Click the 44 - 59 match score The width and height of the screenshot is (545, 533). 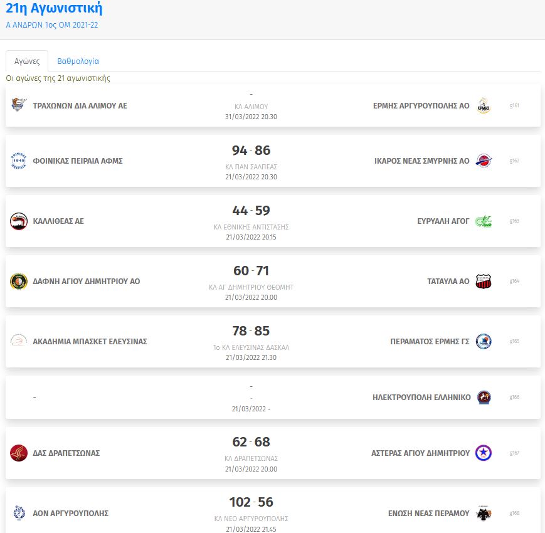(251, 210)
